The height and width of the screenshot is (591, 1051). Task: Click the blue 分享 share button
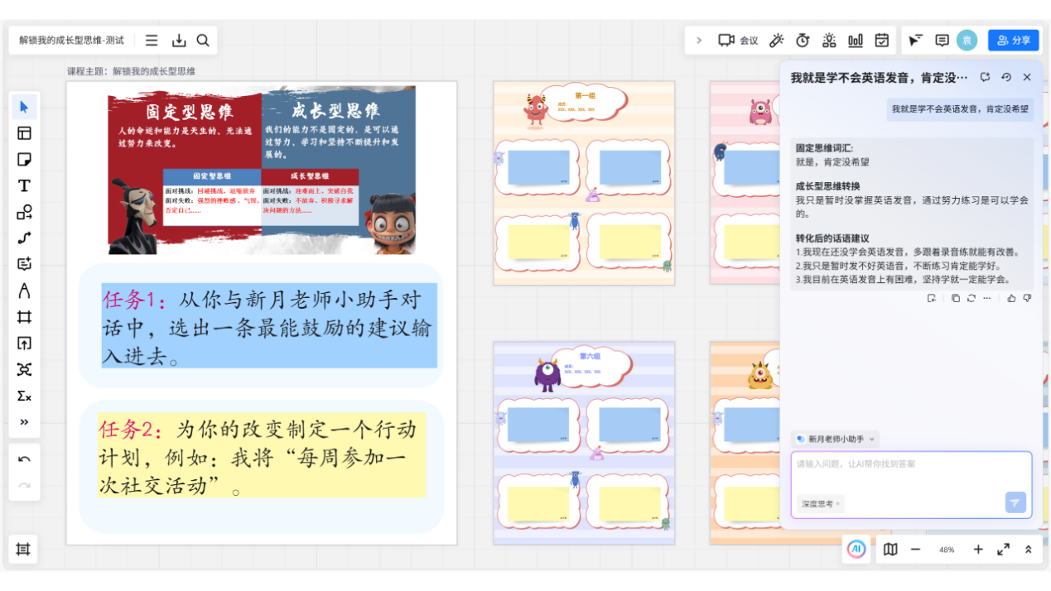1014,40
